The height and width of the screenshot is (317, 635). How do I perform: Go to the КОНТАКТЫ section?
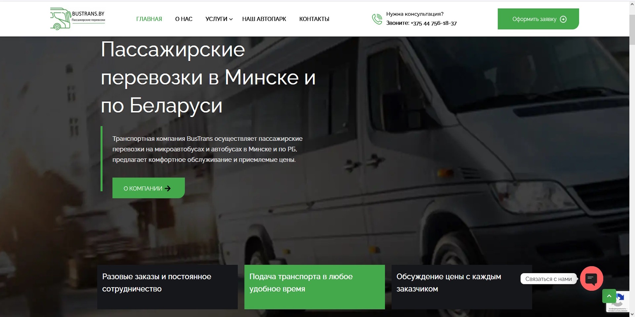tap(314, 19)
